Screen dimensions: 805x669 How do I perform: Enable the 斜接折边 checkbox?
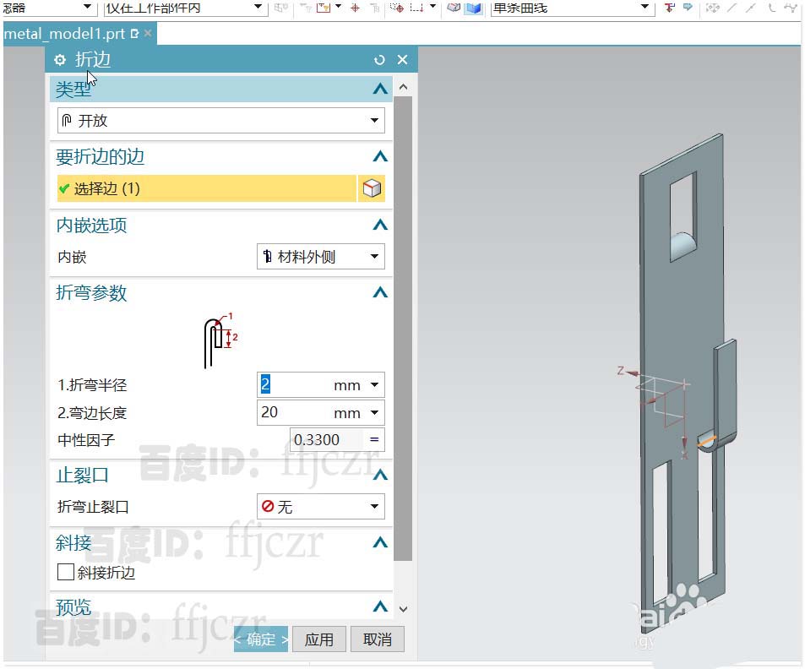click(x=66, y=572)
